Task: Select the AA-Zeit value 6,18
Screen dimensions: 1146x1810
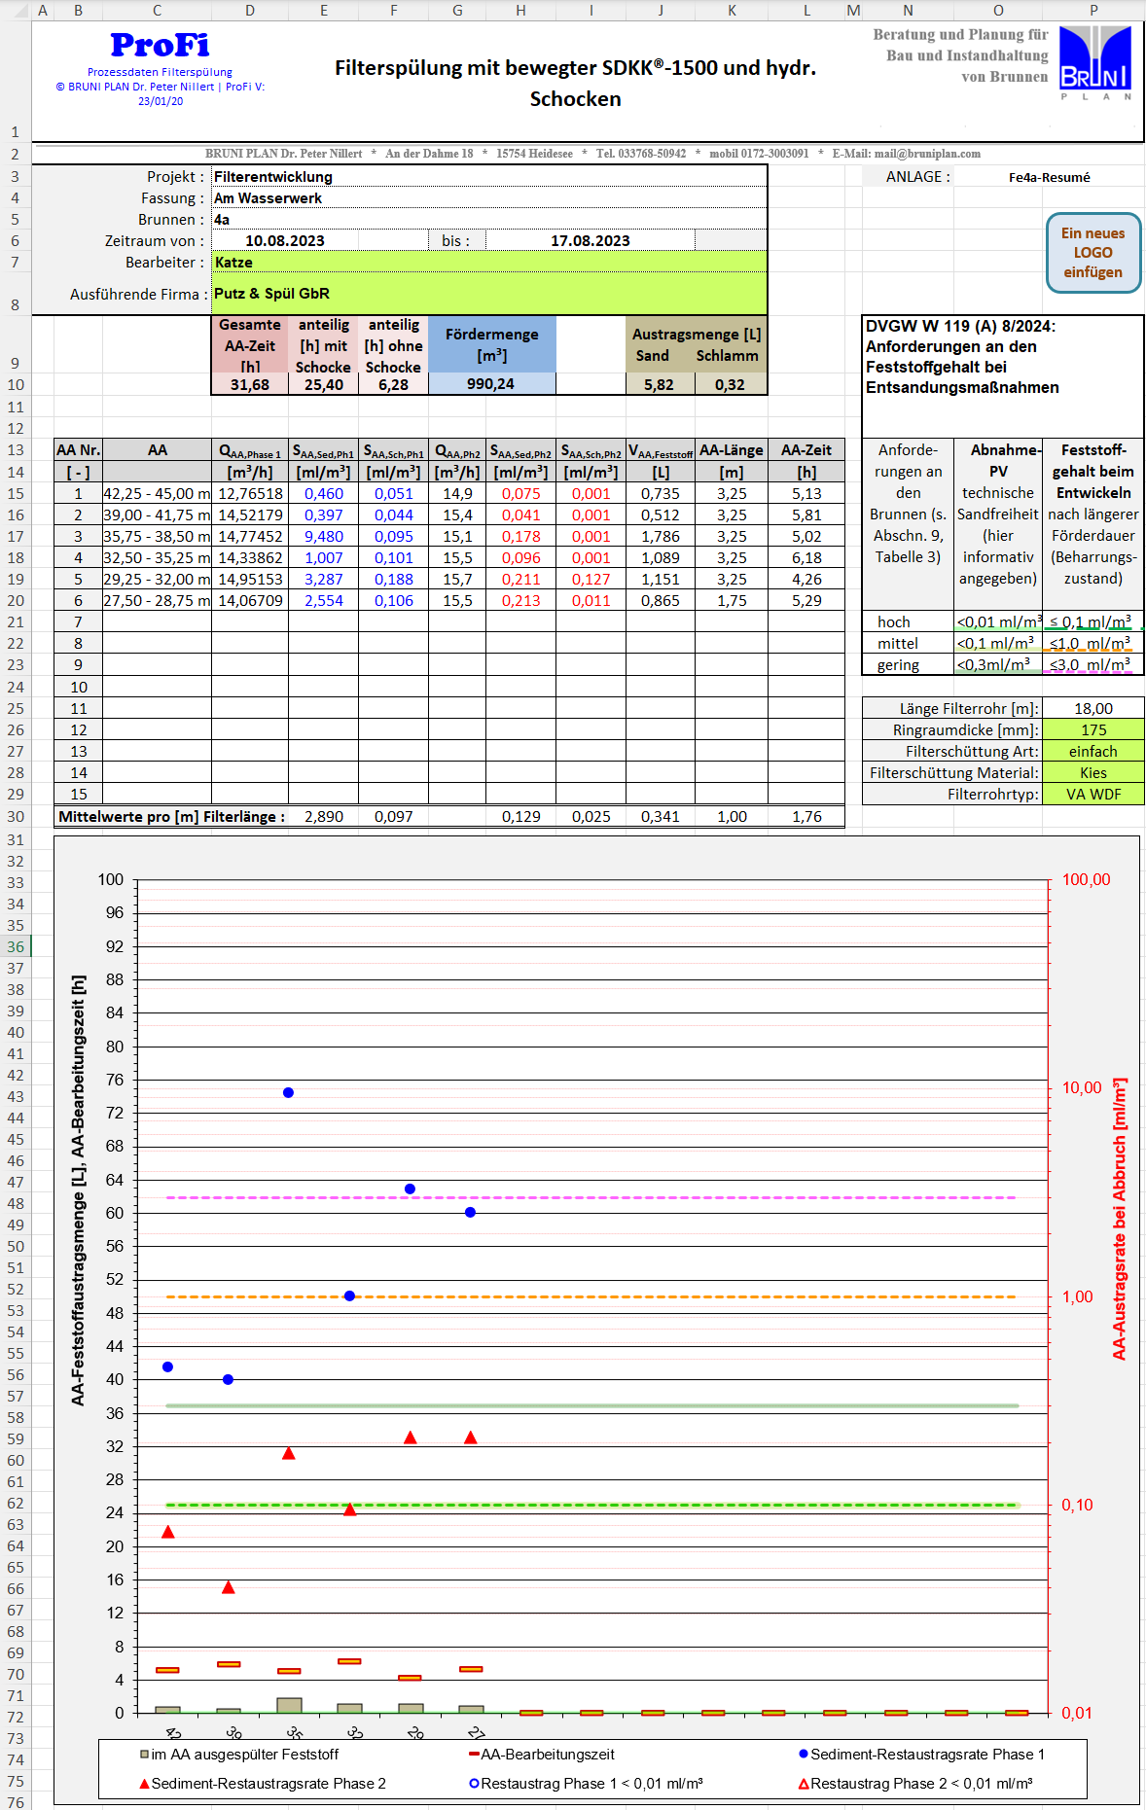Action: pyautogui.click(x=806, y=558)
